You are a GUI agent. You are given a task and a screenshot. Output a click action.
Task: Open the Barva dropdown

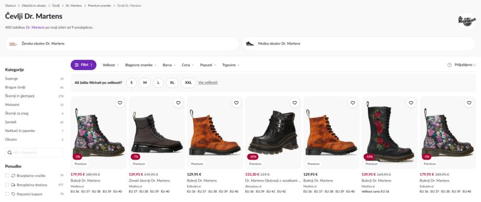coord(169,65)
